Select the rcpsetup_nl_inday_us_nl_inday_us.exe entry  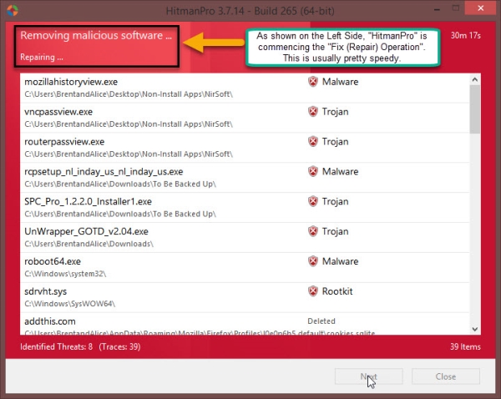tap(245, 178)
